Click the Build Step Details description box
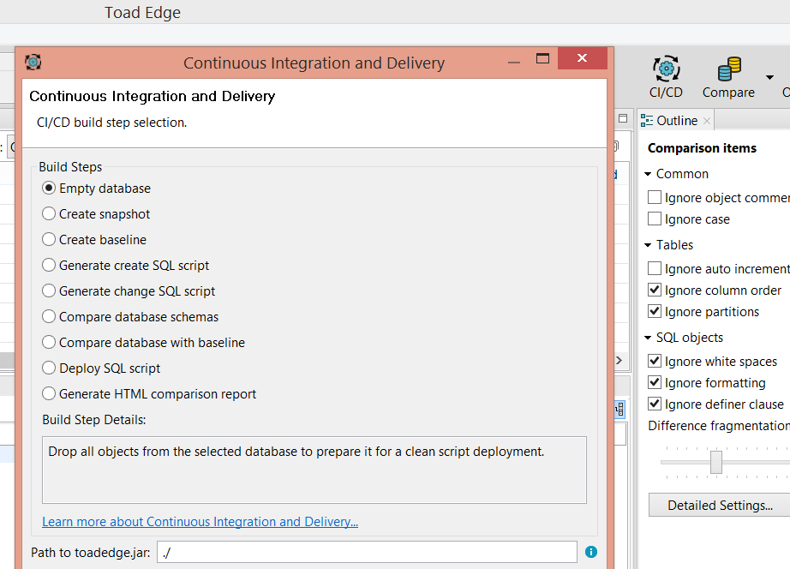 coord(314,470)
